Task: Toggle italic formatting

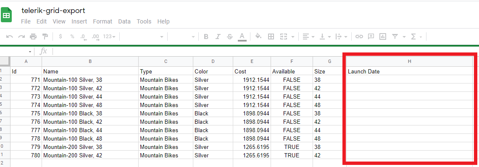Action: [x=218, y=37]
